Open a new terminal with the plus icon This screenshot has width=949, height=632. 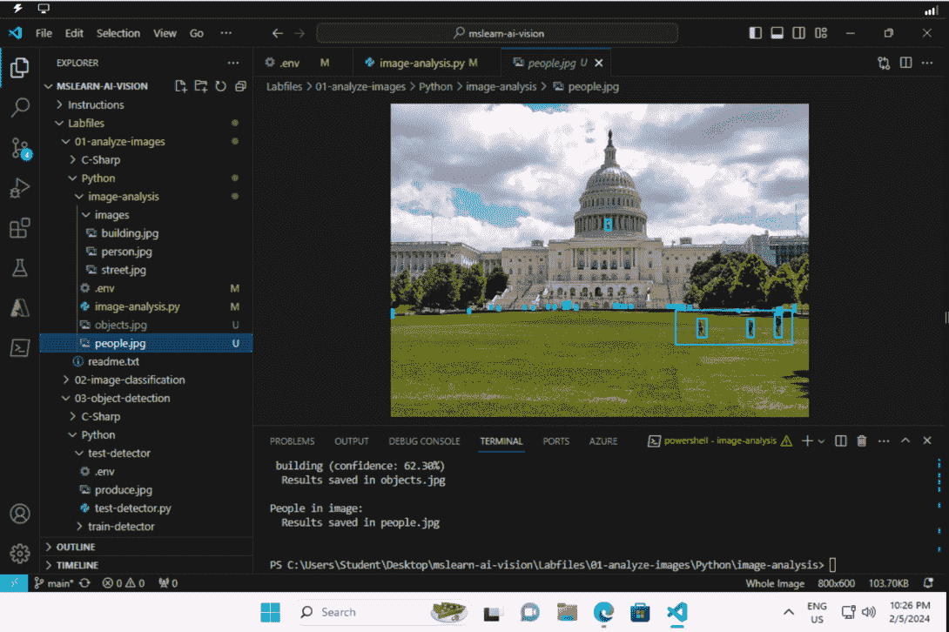click(x=809, y=440)
